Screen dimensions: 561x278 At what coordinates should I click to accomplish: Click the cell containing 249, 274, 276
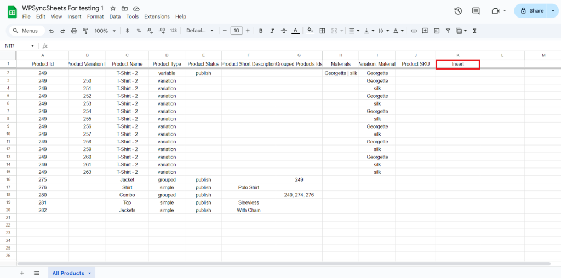tap(299, 195)
